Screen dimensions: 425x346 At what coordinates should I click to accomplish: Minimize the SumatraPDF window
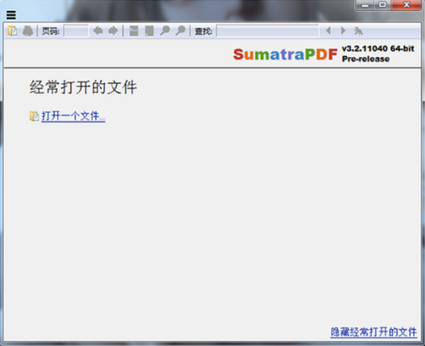[365, 5]
